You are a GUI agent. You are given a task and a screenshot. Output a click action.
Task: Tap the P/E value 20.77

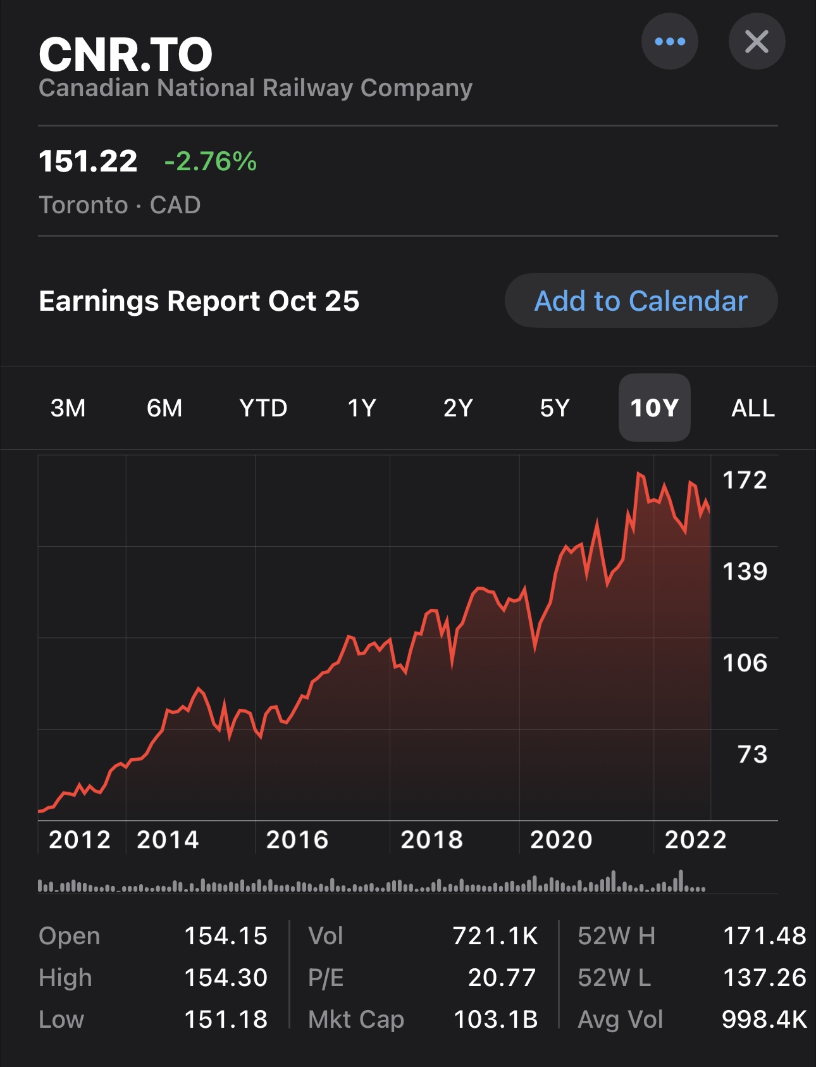point(502,978)
